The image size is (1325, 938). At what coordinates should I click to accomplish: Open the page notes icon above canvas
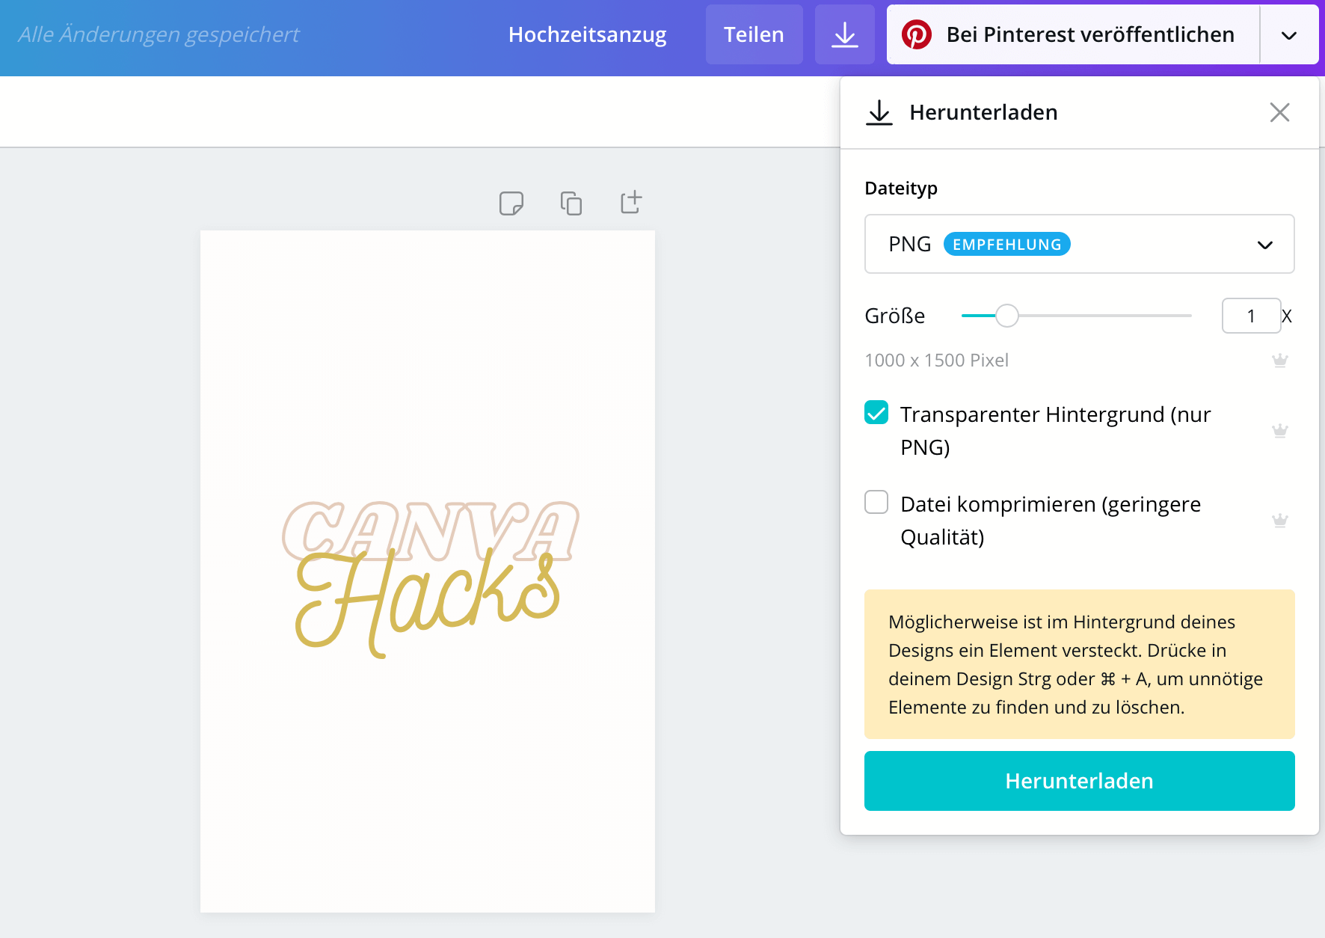511,203
